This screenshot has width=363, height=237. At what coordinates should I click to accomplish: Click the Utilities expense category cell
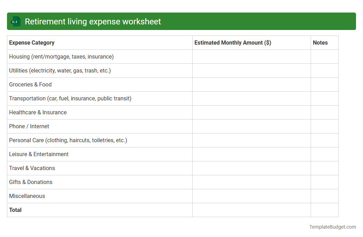[59, 70]
